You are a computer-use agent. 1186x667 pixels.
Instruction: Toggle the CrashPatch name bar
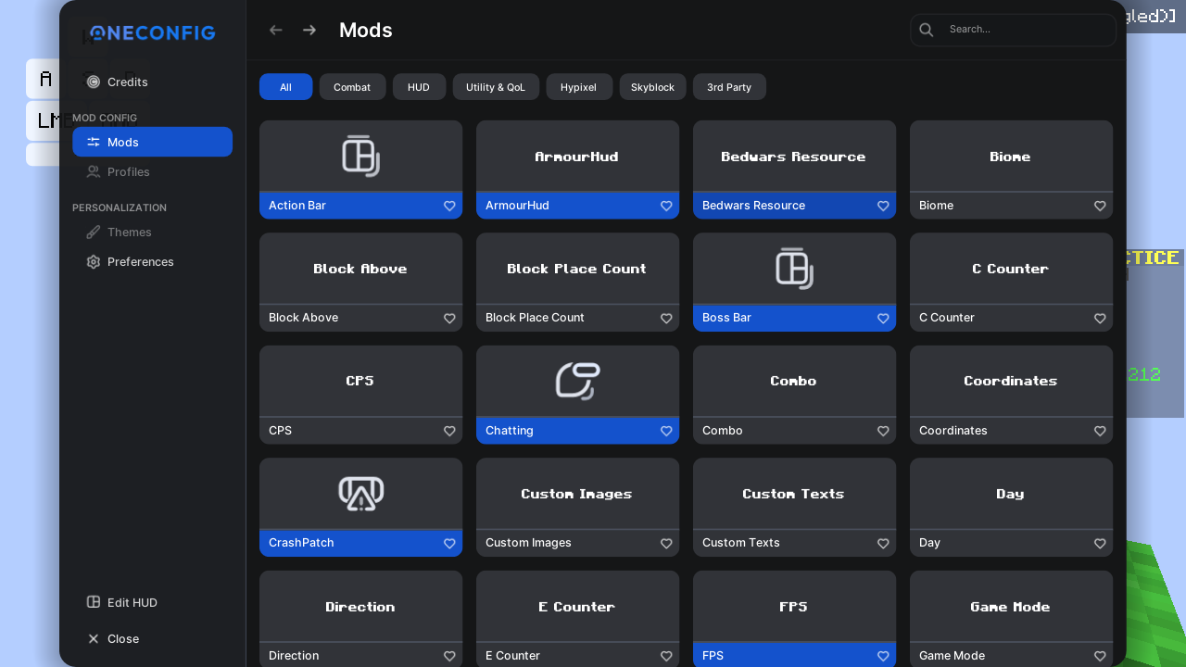tap(360, 543)
